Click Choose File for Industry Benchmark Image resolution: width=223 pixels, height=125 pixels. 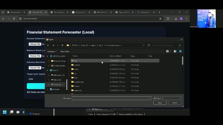click(35, 68)
